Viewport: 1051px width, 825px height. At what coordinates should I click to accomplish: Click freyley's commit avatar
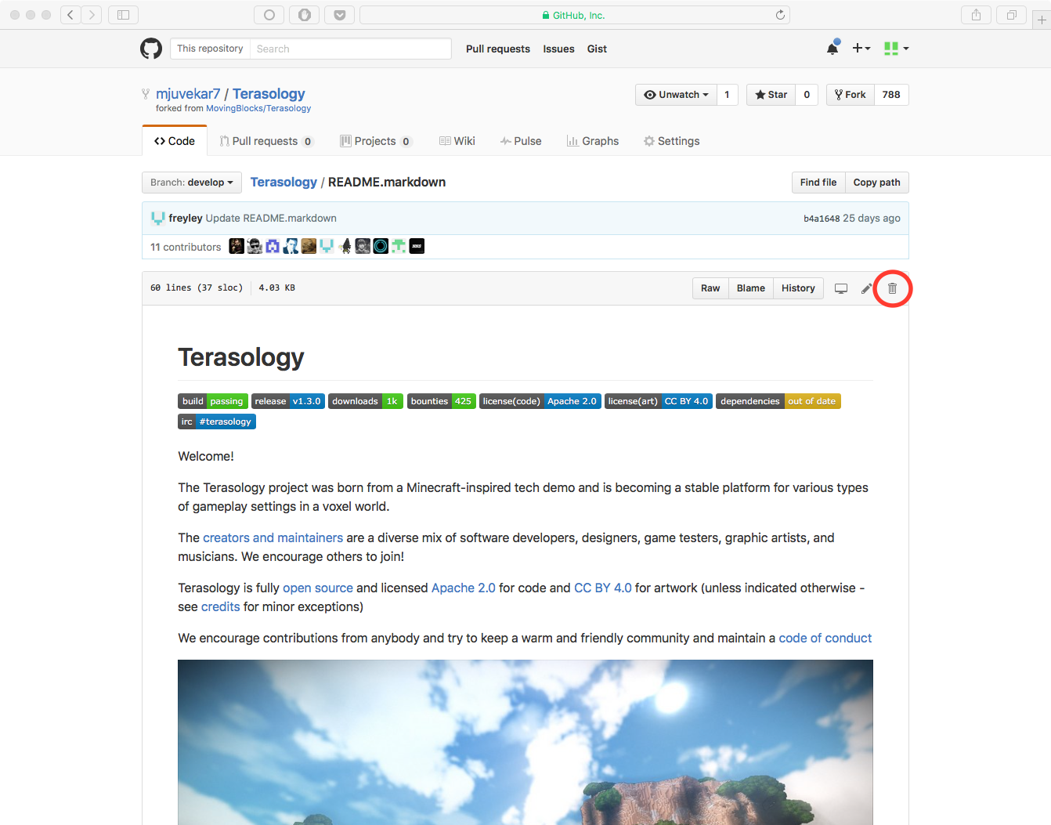158,218
